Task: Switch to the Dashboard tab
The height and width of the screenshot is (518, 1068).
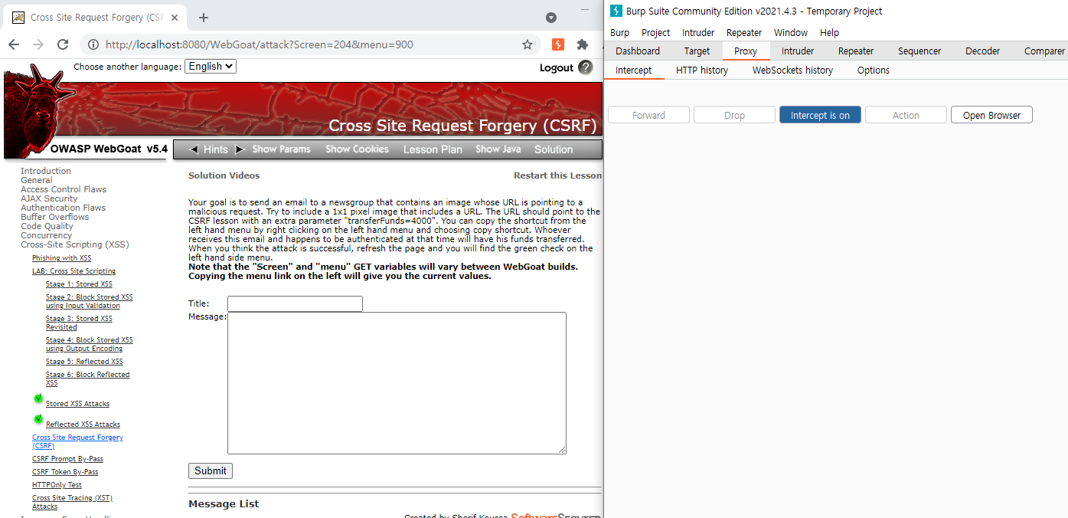Action: (x=638, y=51)
